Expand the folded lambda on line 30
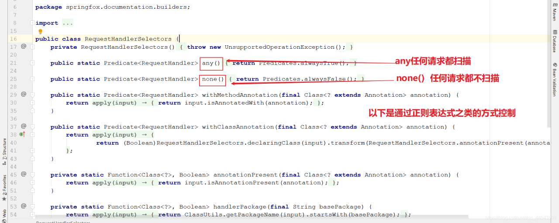Viewport: 559px width, 223px height. pyautogui.click(x=32, y=103)
